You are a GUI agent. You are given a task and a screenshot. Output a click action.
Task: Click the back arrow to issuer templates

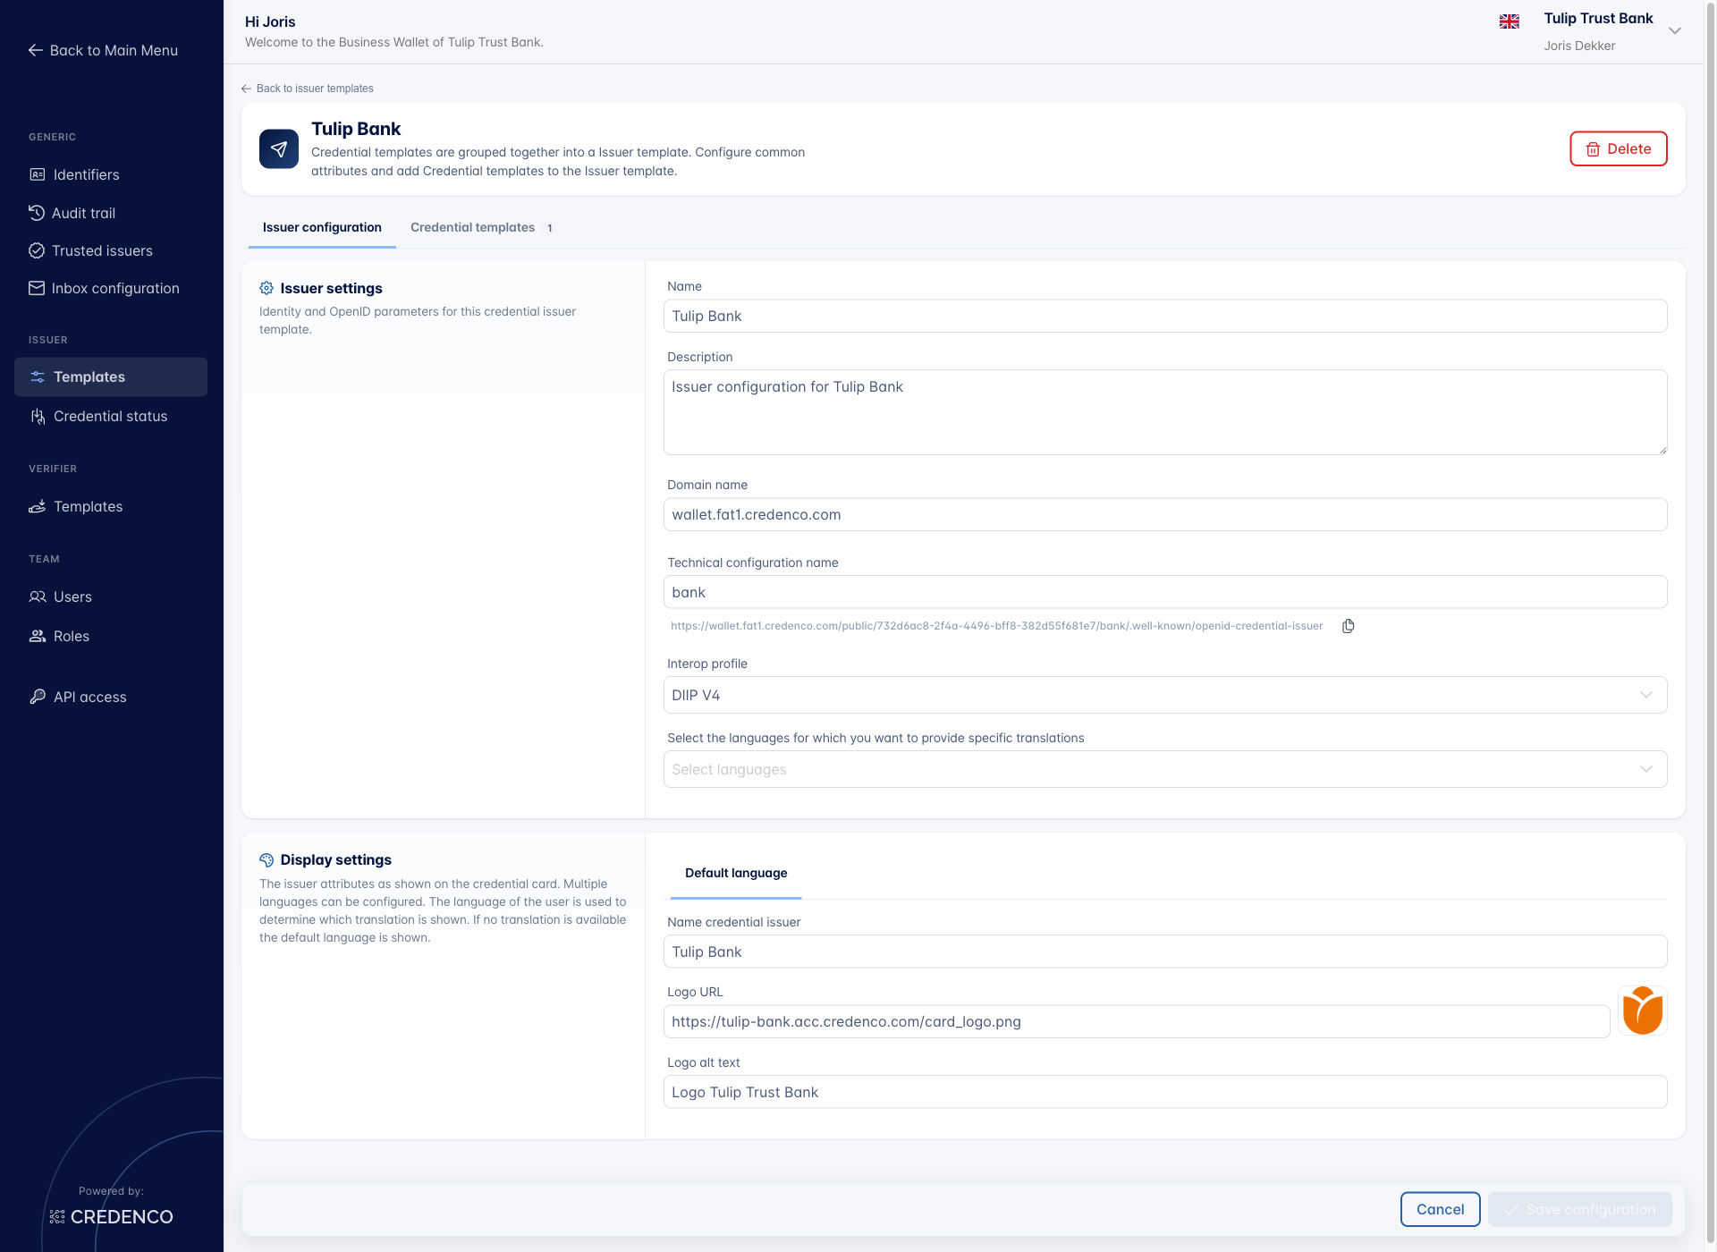[x=246, y=89]
